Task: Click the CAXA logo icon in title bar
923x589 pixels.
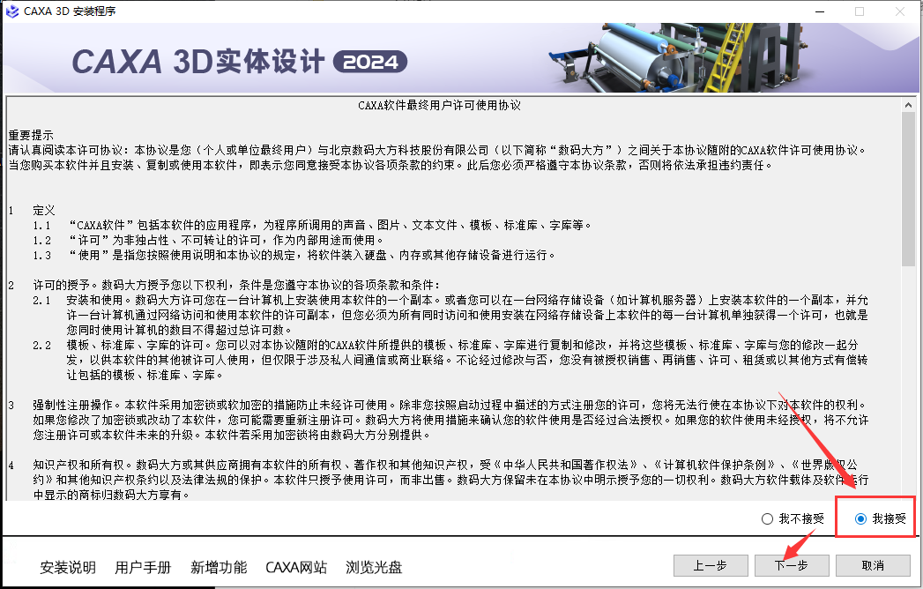Action: click(x=11, y=11)
